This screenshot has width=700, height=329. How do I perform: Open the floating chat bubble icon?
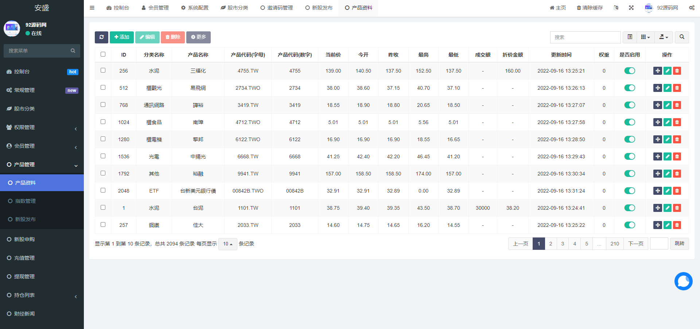click(x=683, y=281)
